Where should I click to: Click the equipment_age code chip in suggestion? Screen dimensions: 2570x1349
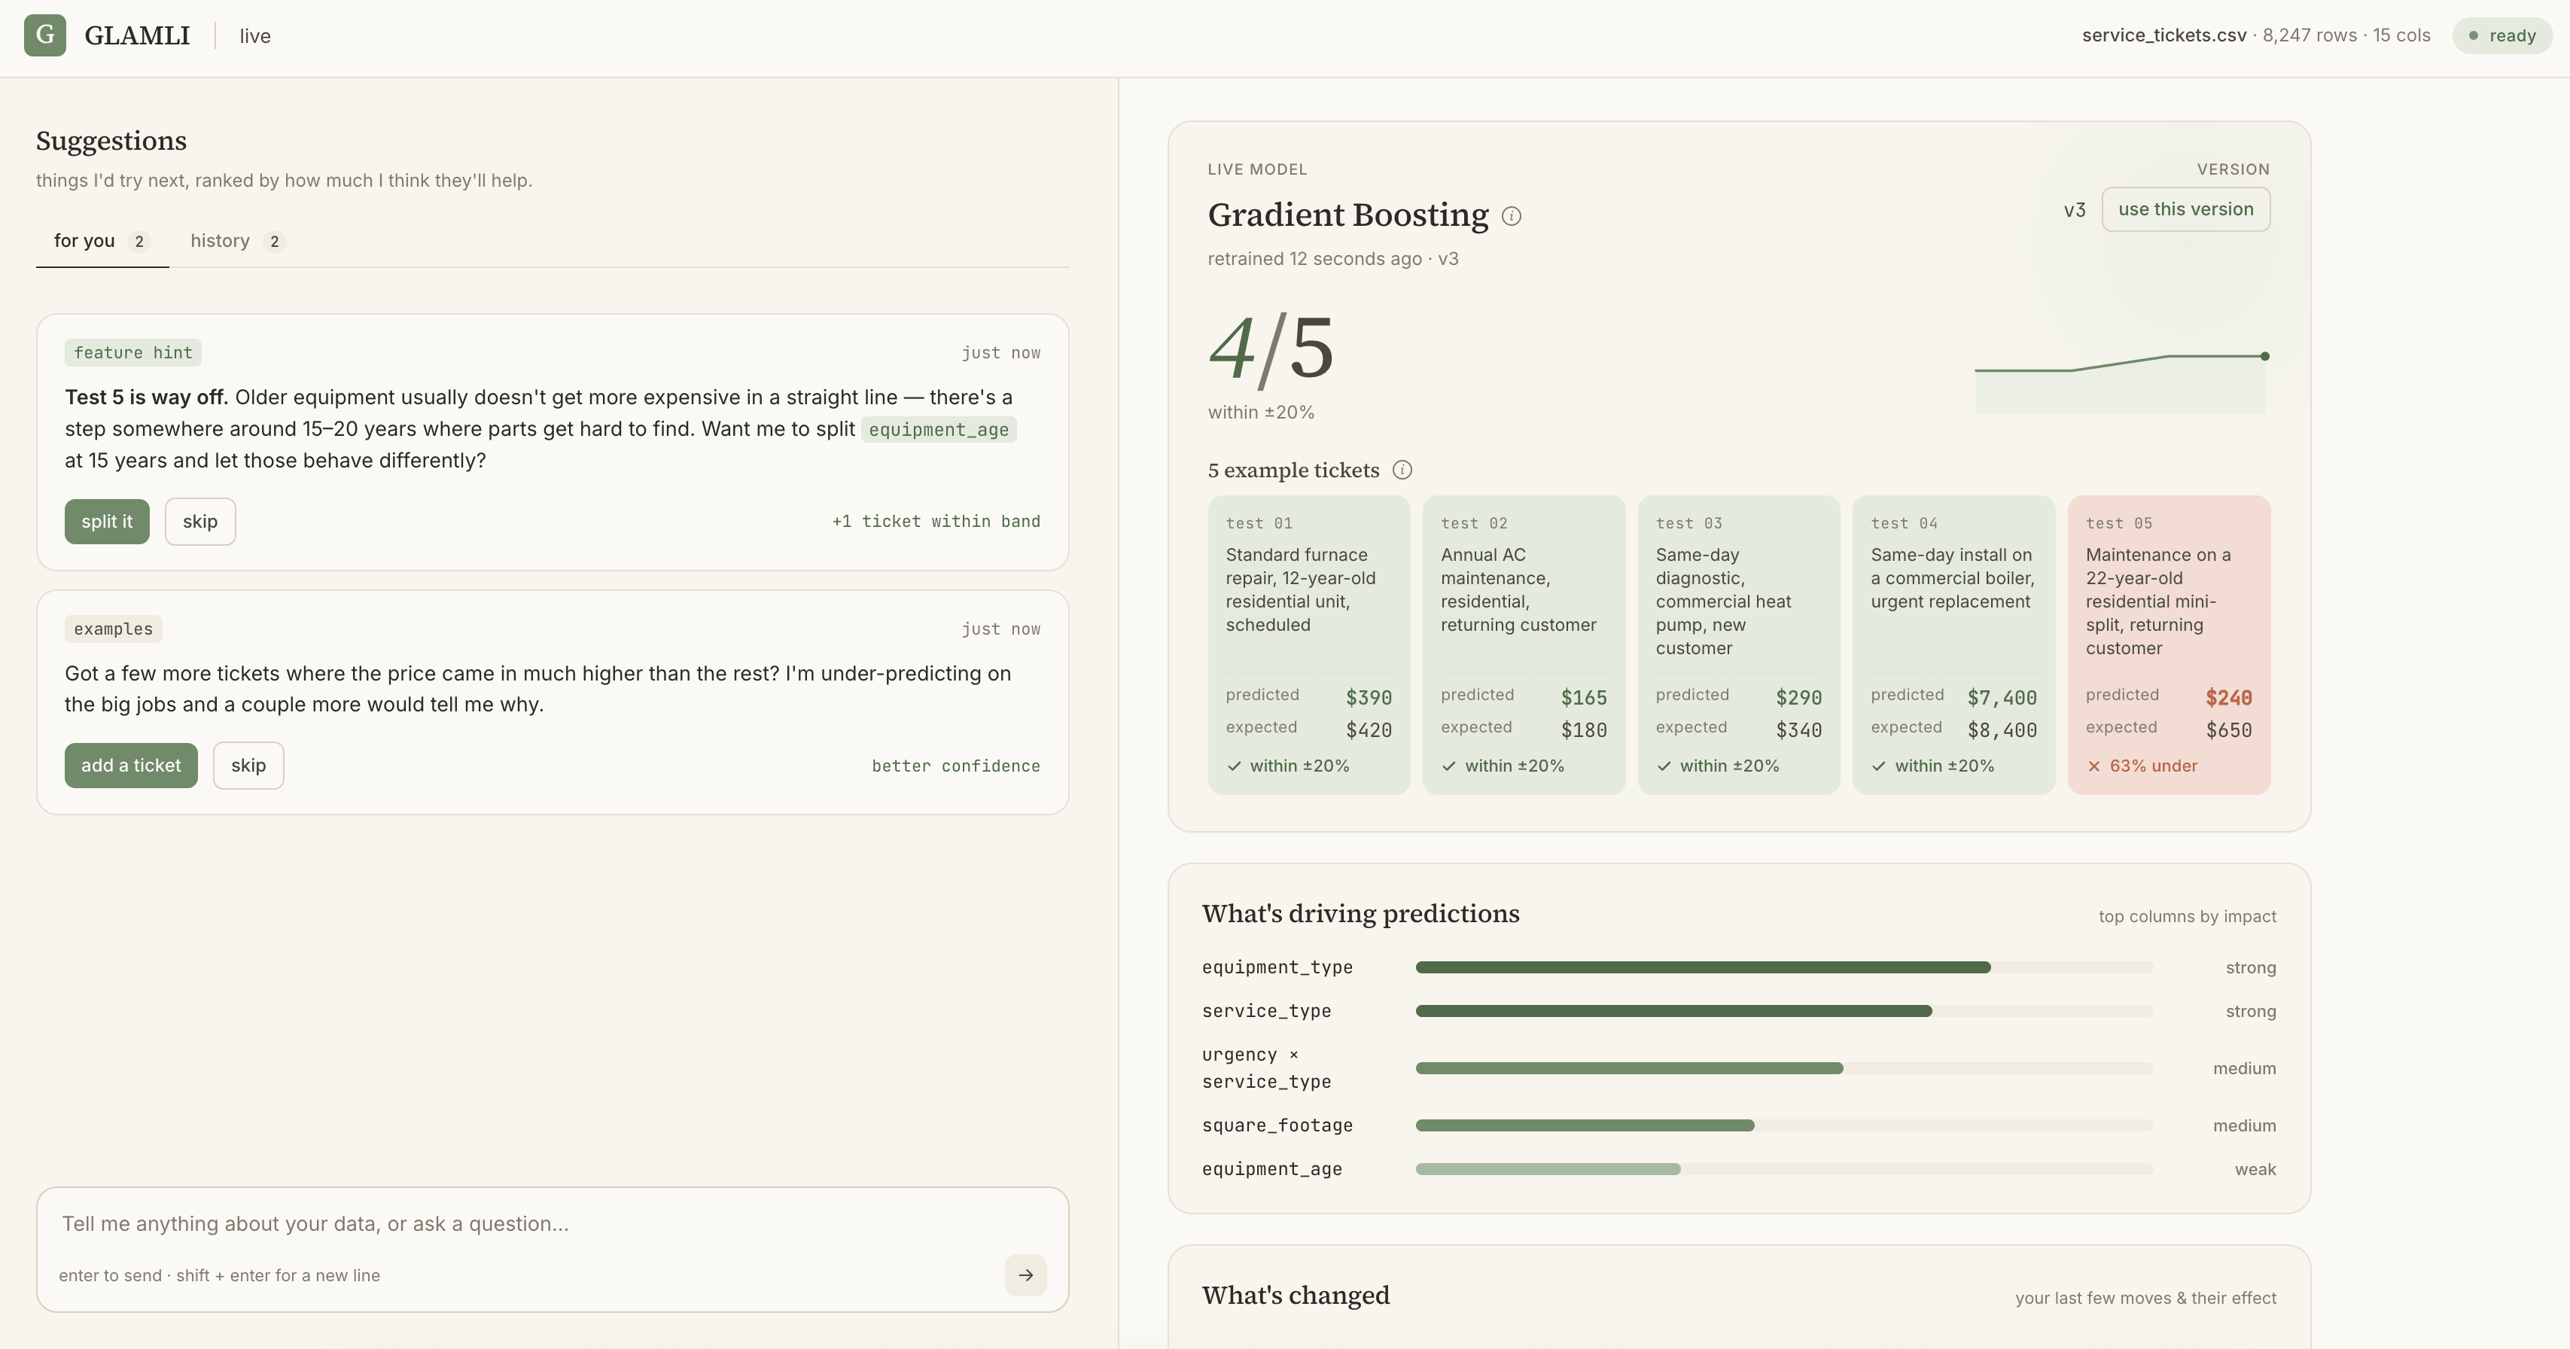point(938,430)
